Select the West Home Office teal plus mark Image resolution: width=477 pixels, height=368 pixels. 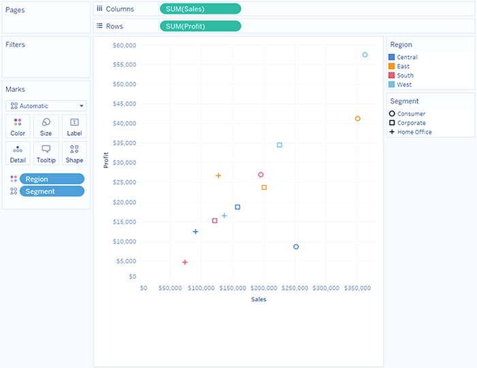pos(224,216)
